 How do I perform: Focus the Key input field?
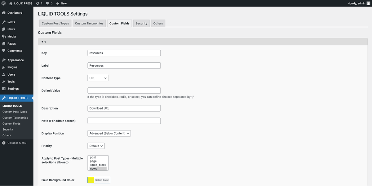[x=124, y=53]
